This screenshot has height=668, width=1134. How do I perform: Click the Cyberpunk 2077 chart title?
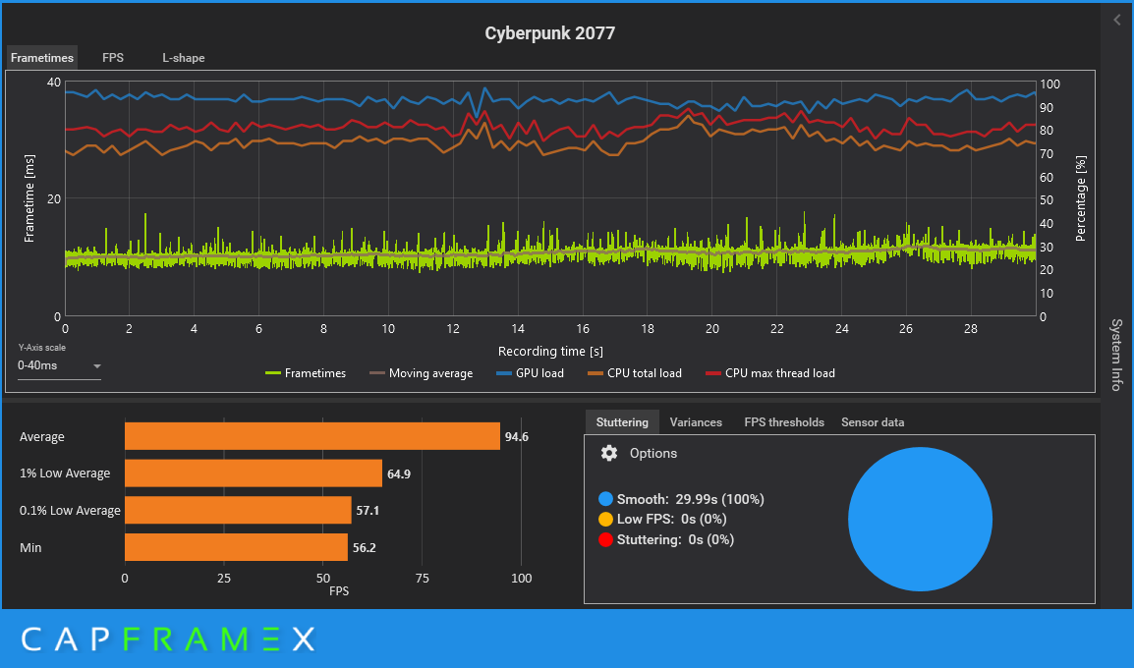(549, 33)
